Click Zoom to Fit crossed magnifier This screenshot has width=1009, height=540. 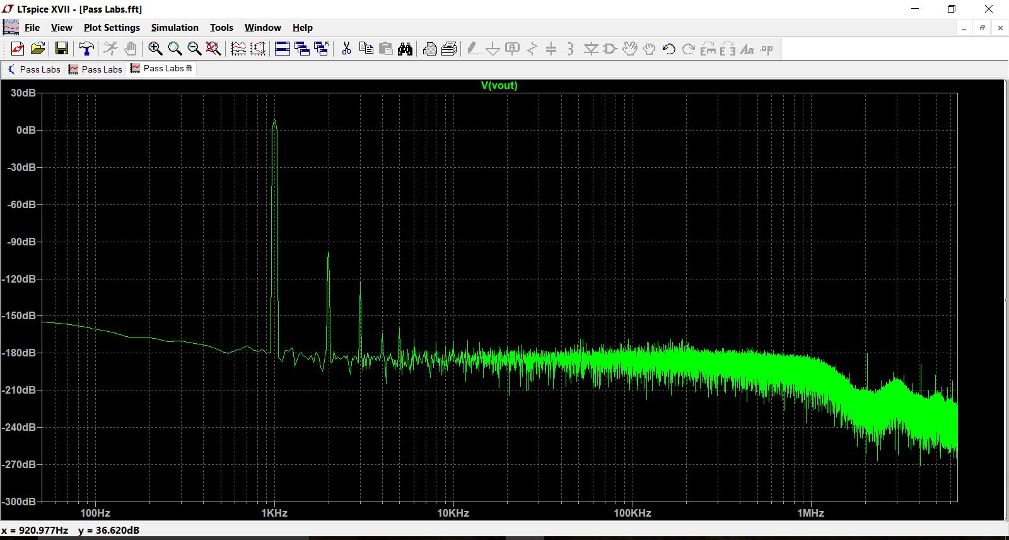click(x=214, y=49)
